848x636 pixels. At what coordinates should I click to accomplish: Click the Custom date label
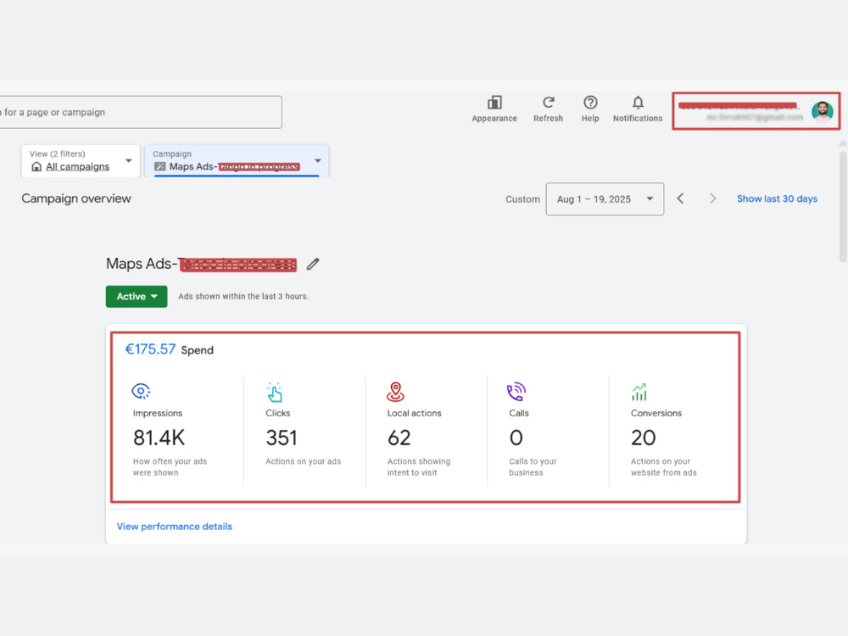coord(522,199)
